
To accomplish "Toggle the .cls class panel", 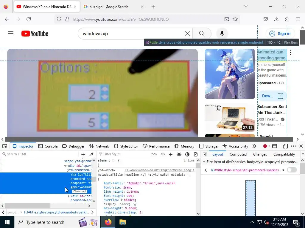I will (x=162, y=154).
